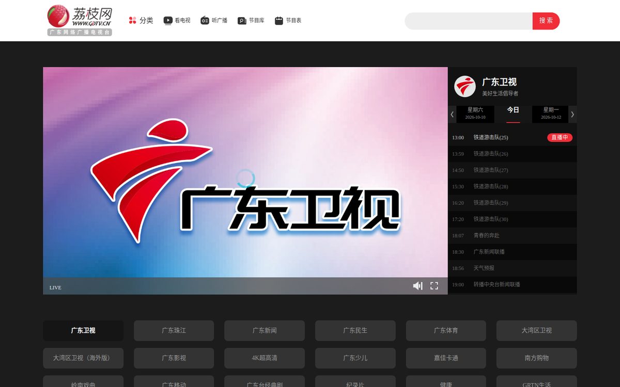
Task: Switch to 嘉佳卡通 channel
Action: pos(446,358)
